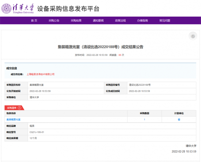201x162 pixels.
Task: Click the project number 清设比选20220188号 cell
Action: (x=162, y=85)
